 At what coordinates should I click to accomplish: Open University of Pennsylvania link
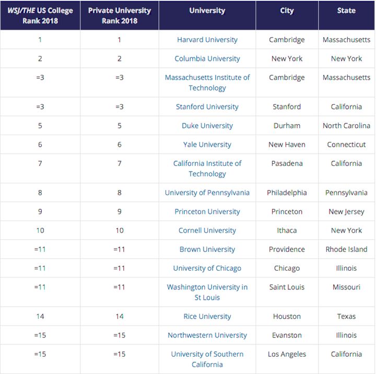point(207,192)
